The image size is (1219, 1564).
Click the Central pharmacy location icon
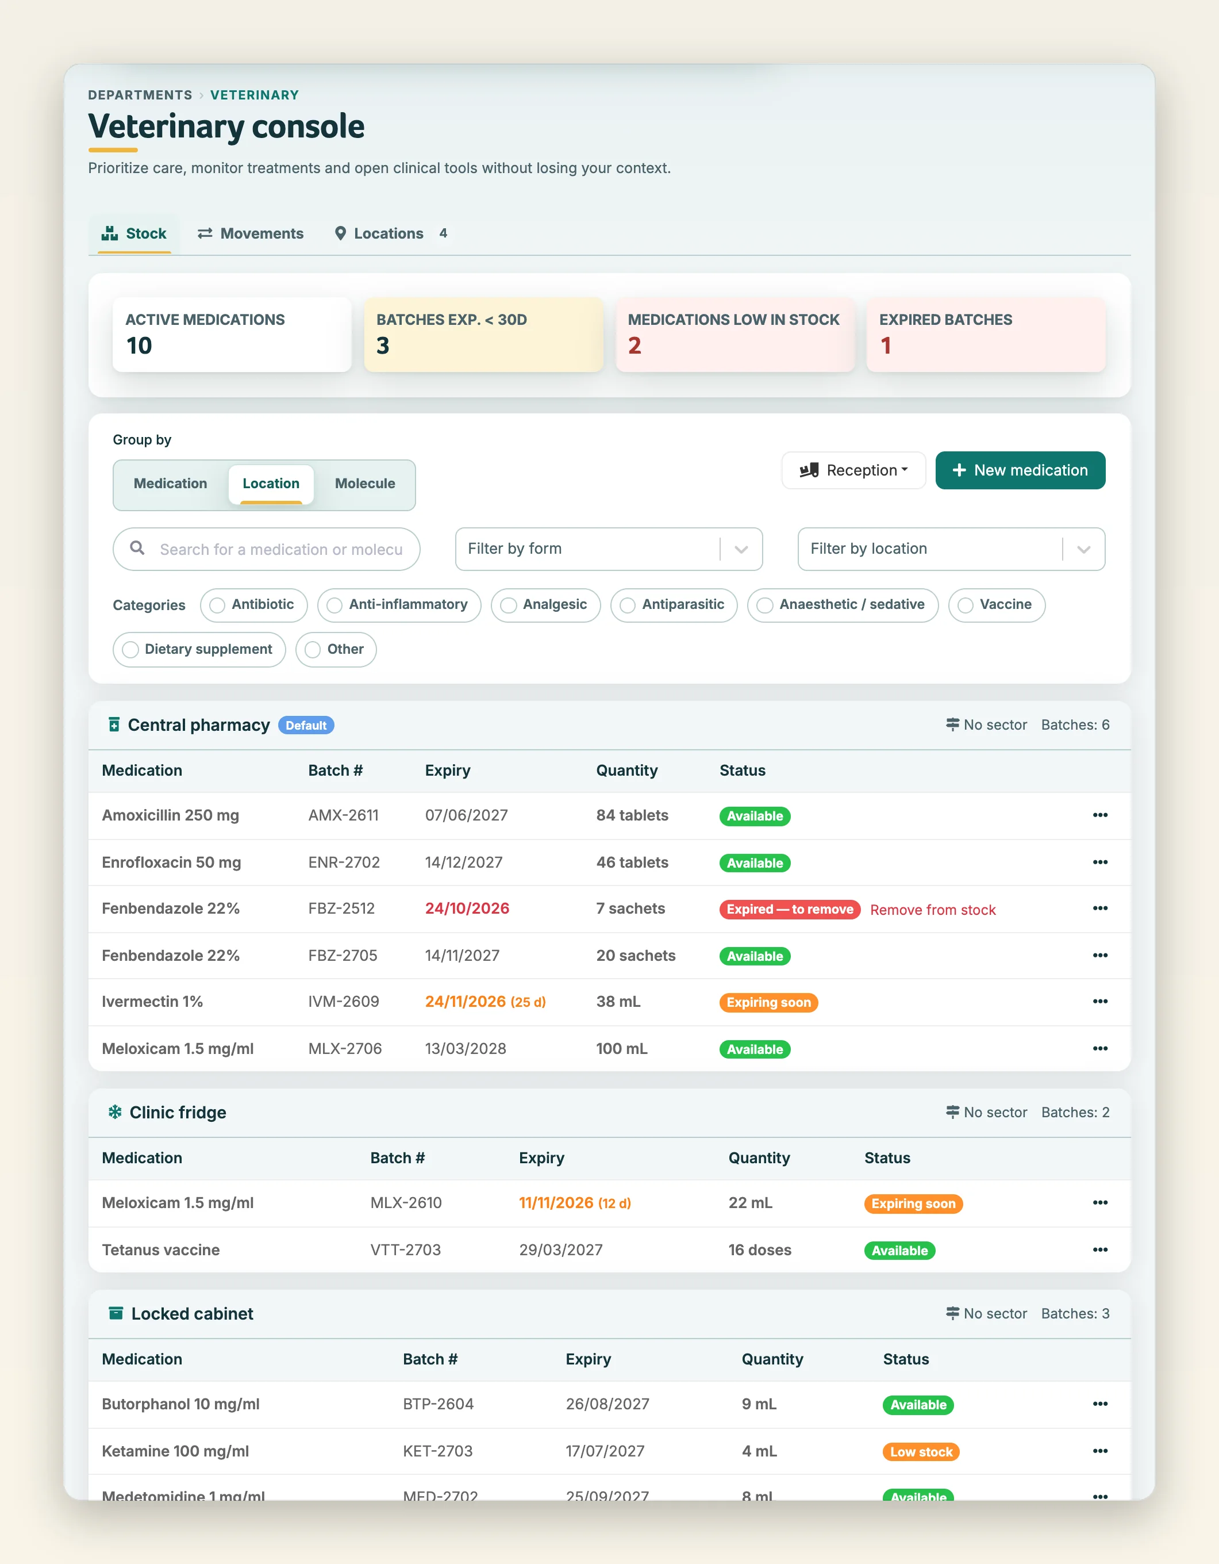point(114,724)
